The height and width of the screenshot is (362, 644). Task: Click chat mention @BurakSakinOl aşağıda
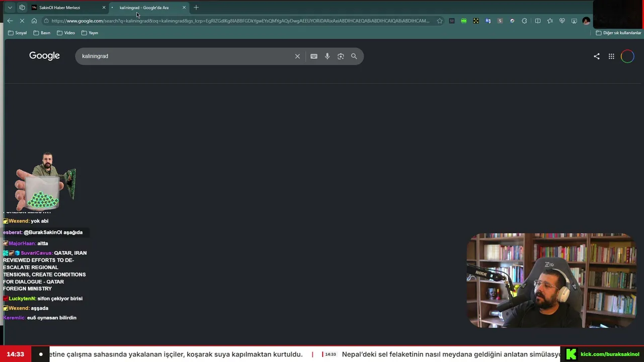click(53, 232)
